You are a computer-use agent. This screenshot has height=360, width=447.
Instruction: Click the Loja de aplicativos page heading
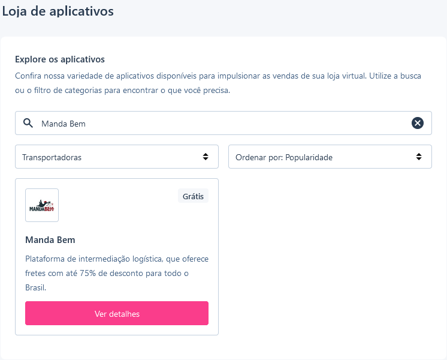[58, 11]
